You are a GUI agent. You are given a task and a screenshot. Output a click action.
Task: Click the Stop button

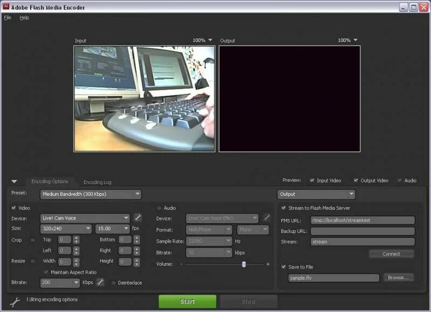[248, 302]
